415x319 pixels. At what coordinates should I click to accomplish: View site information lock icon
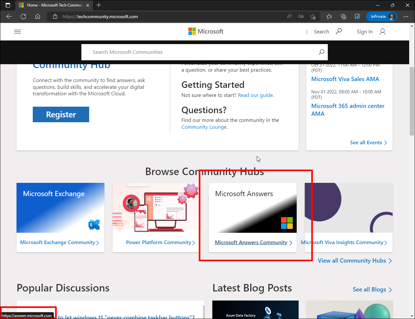[x=55, y=17]
